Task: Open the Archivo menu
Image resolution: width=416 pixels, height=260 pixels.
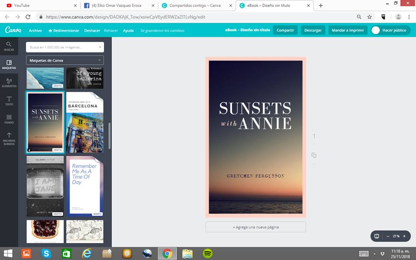Action: click(x=35, y=30)
